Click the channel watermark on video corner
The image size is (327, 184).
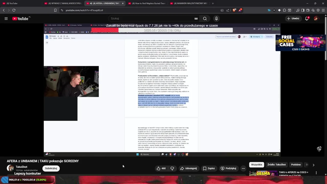[319, 149]
